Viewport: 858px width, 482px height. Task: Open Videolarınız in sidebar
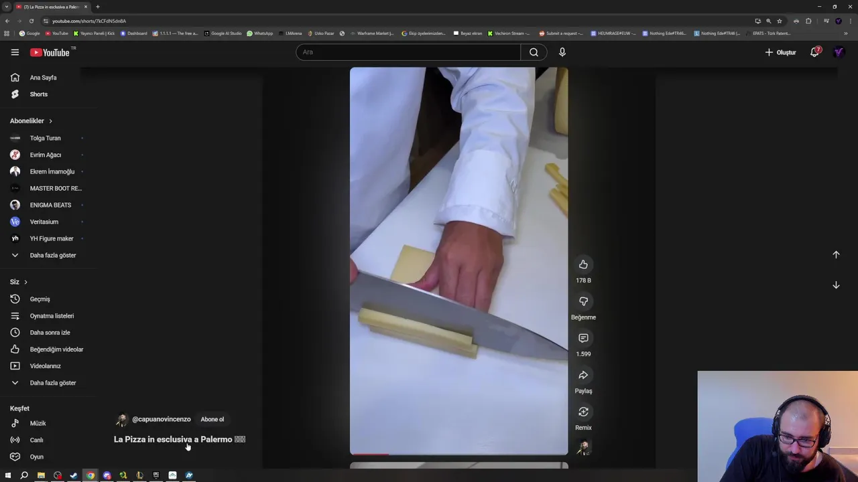[x=45, y=366]
